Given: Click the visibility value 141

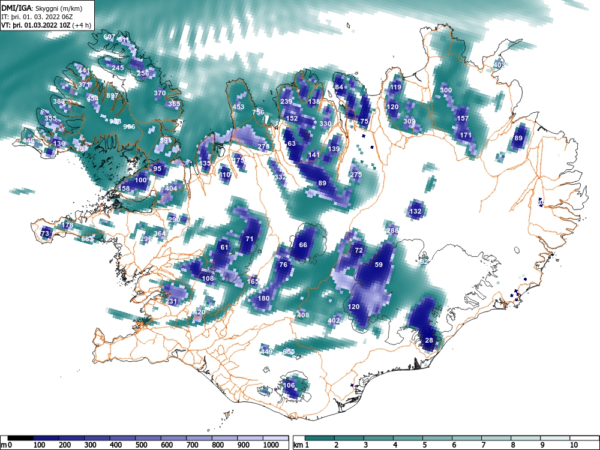Looking at the screenshot, I should click(314, 155).
